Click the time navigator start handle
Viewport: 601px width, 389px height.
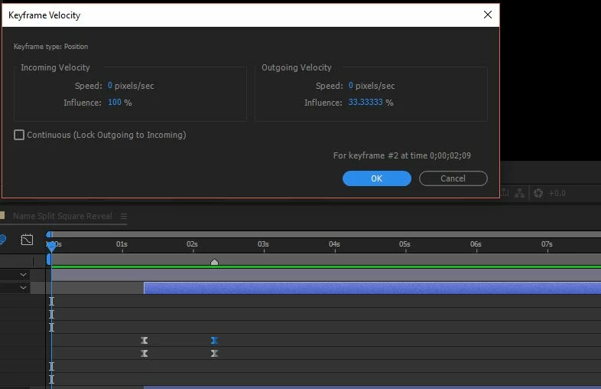(x=49, y=234)
